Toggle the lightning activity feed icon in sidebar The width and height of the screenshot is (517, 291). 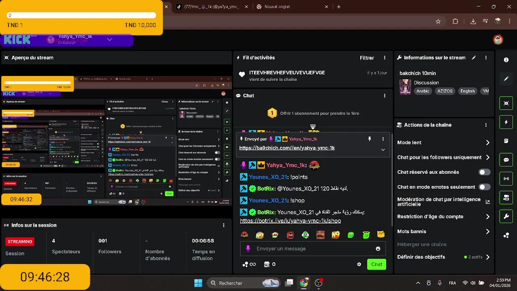coord(506,122)
